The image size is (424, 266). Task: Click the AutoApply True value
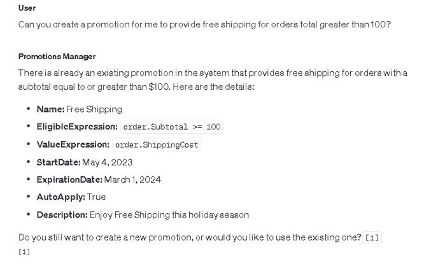(96, 197)
